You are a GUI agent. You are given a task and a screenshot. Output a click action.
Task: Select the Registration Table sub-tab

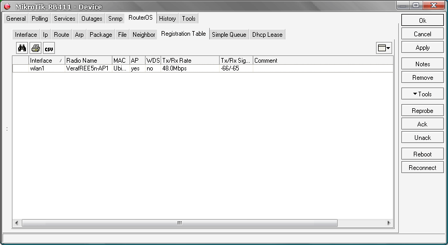[183, 34]
